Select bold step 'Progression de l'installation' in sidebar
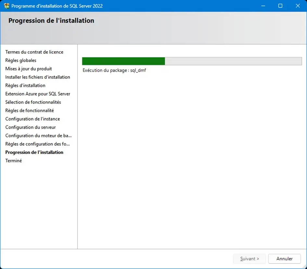The height and width of the screenshot is (269, 307). tap(34, 152)
